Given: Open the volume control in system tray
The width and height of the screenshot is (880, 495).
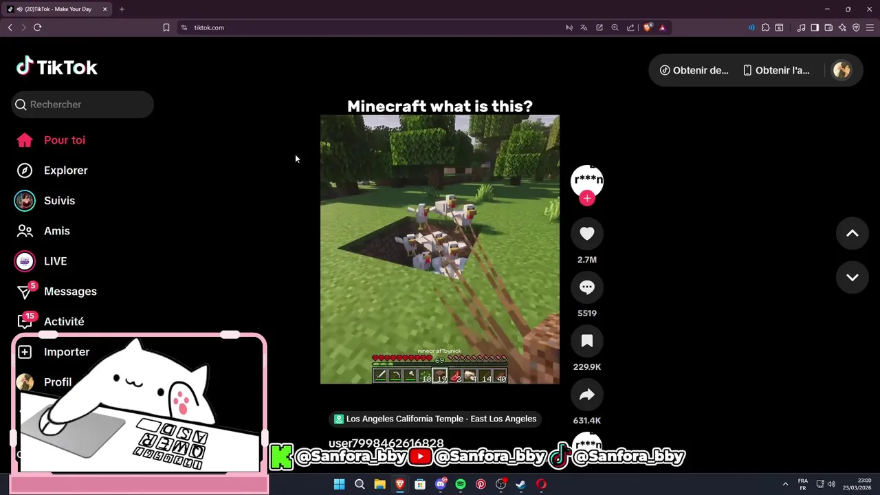Looking at the screenshot, I should 831,484.
